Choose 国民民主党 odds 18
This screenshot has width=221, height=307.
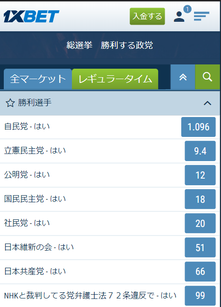pos(200,199)
